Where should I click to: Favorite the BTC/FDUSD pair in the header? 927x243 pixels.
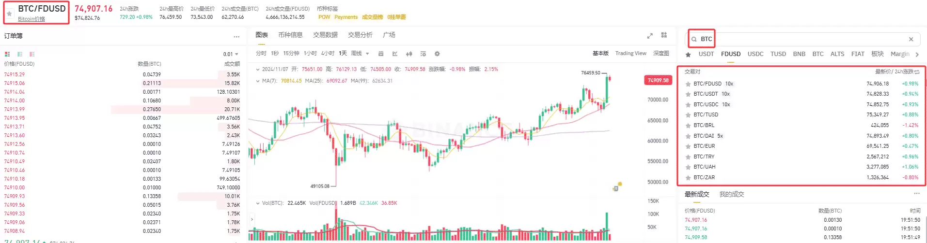(x=9, y=14)
